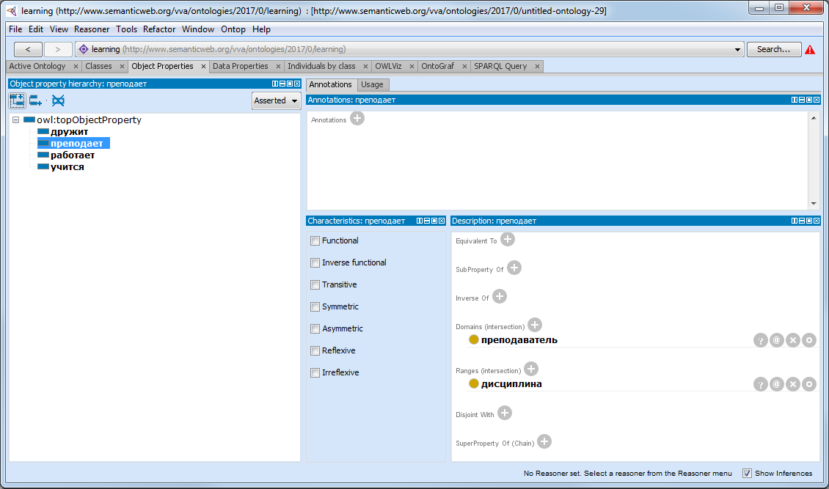Open the Asserted hierarchy dropdown
829x489 pixels.
tap(277, 100)
